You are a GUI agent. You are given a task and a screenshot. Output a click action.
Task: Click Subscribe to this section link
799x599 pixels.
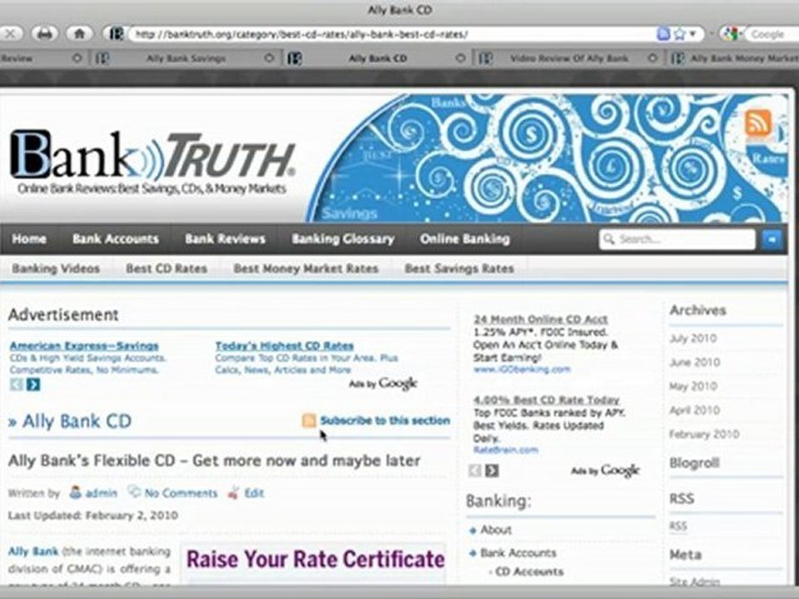click(385, 421)
